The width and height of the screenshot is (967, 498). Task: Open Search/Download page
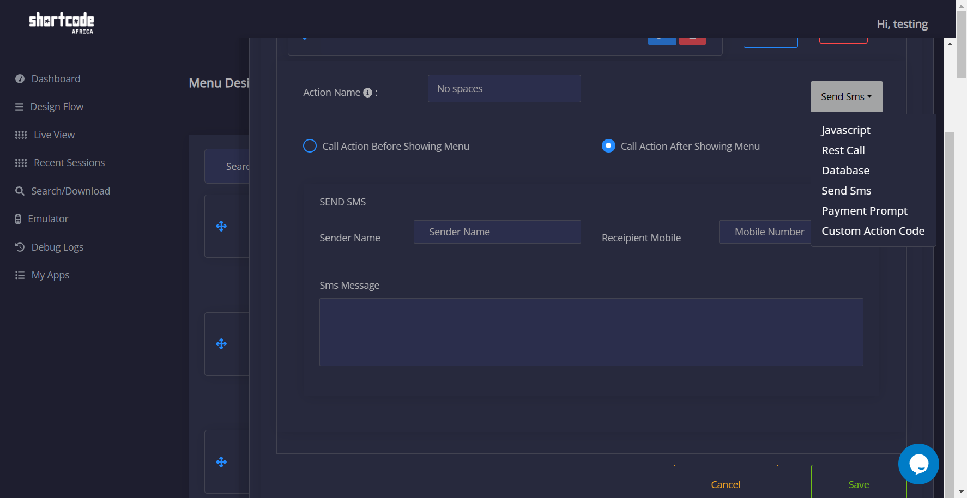[x=70, y=191]
